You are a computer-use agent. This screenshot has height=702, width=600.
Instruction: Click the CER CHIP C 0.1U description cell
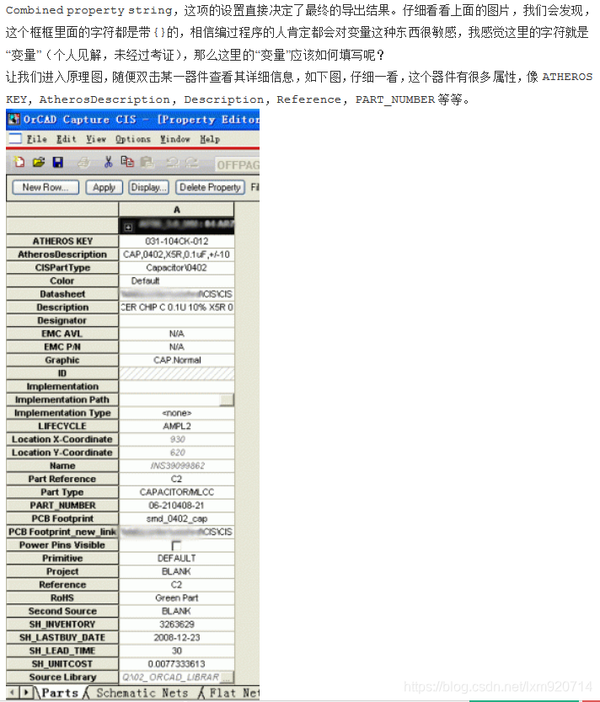coord(176,307)
